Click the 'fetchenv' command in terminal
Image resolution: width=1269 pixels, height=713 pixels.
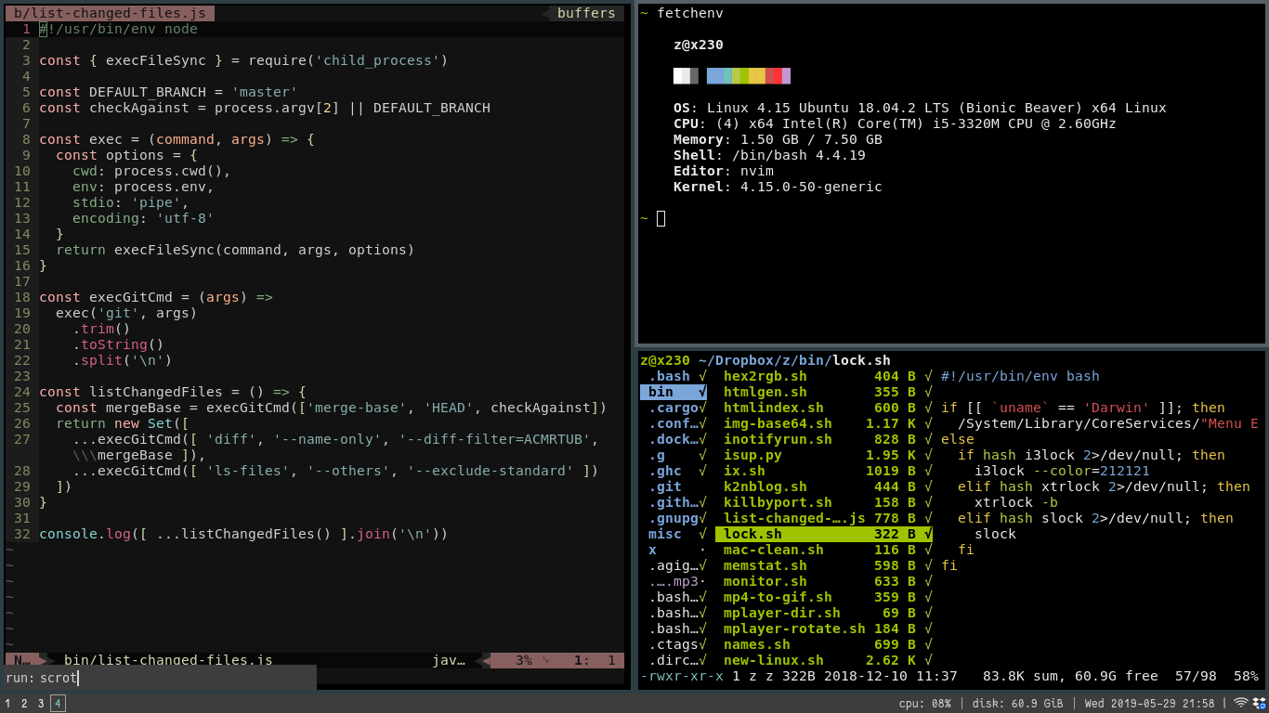690,13
